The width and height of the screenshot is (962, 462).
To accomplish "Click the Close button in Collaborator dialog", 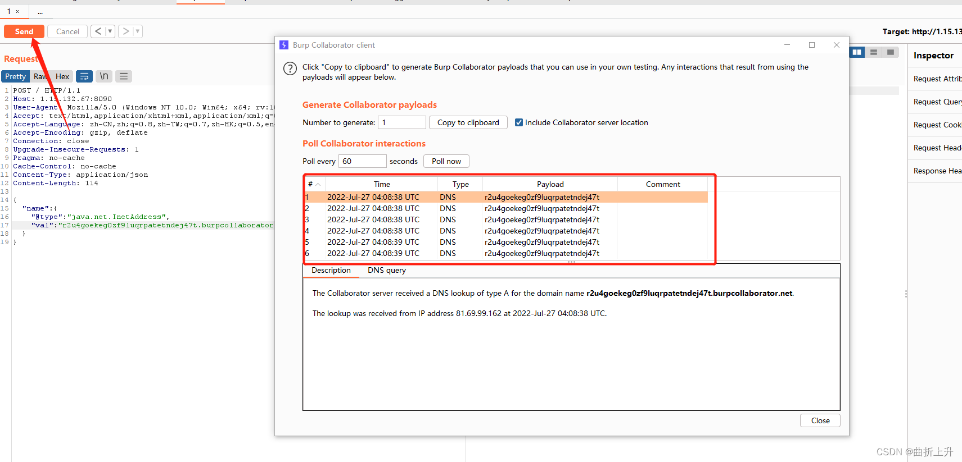I will [820, 420].
